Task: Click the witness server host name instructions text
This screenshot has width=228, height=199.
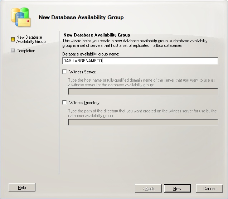Action: (142, 82)
